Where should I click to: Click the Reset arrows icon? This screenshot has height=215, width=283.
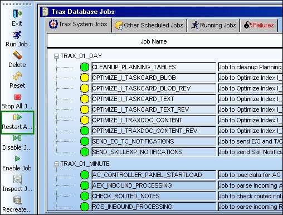pyautogui.click(x=17, y=76)
